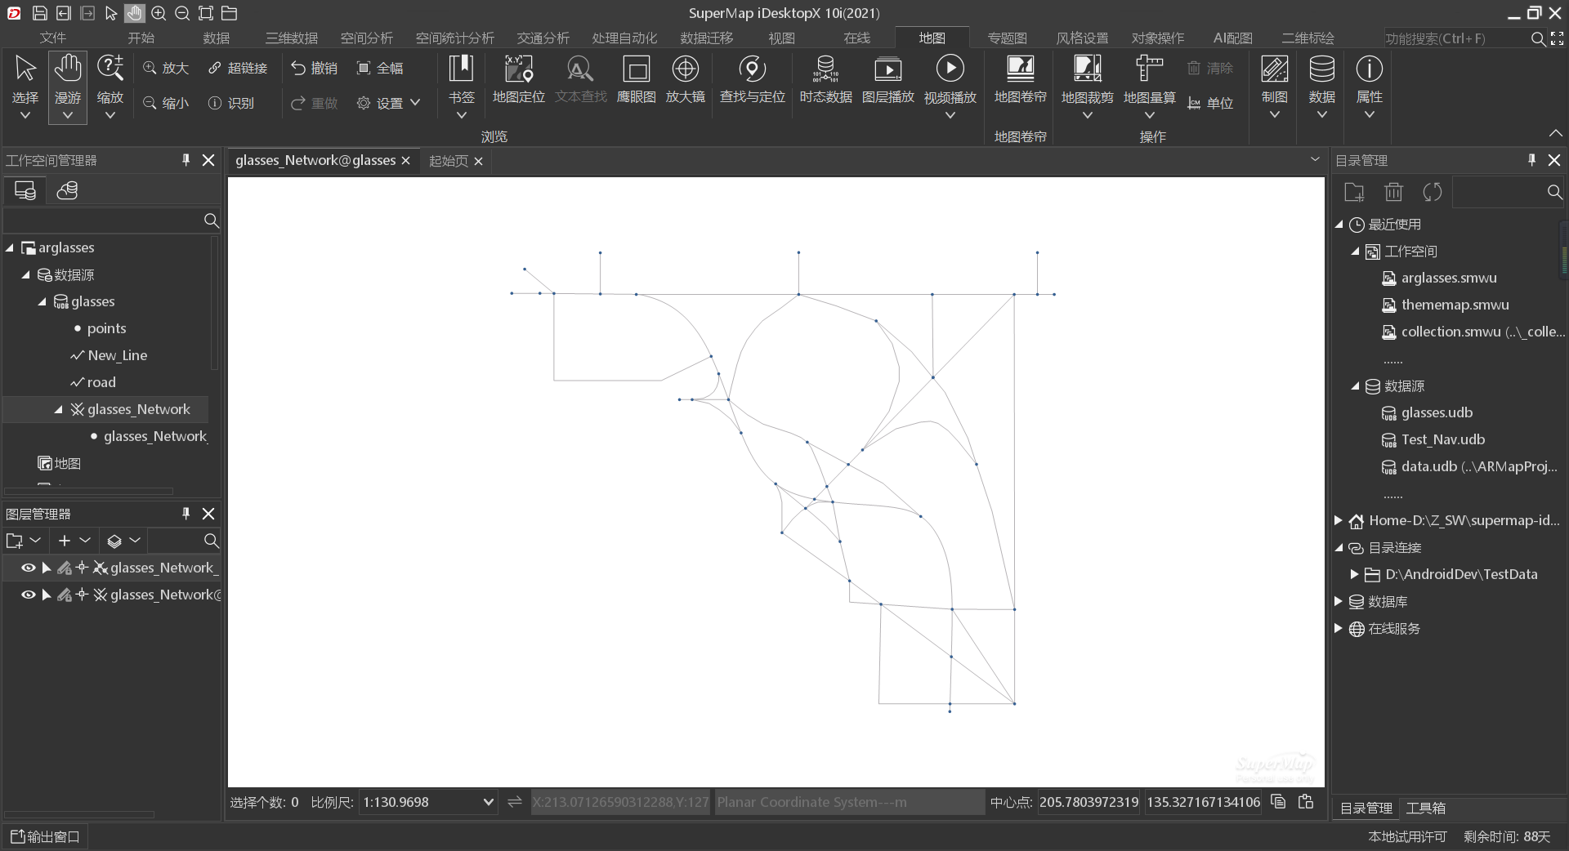This screenshot has height=851, width=1569.
Task: Expand D:\AndroidDev\TestData folder node
Action: pos(1355,574)
